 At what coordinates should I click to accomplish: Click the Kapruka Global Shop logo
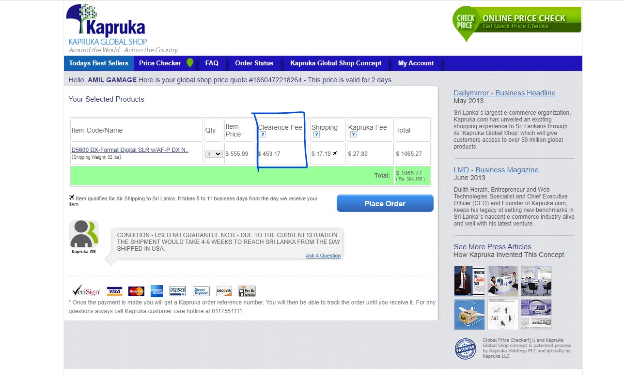click(x=106, y=25)
